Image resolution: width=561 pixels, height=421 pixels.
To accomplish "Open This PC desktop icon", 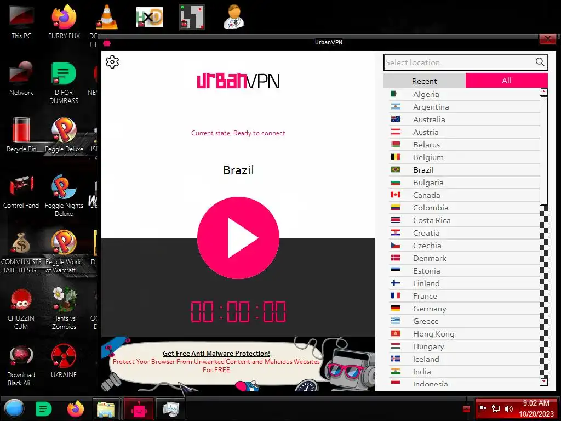I will [21, 22].
